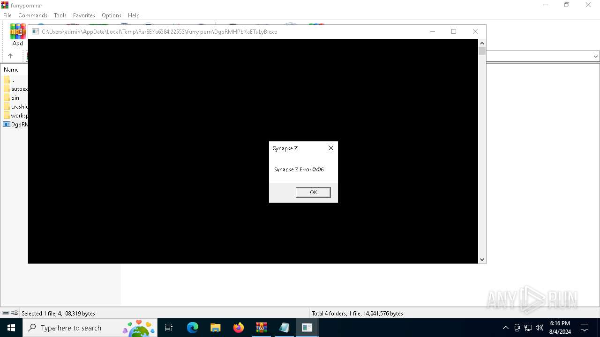This screenshot has width=600, height=337.
Task: Click the meet now tray icon
Action: [x=517, y=328]
